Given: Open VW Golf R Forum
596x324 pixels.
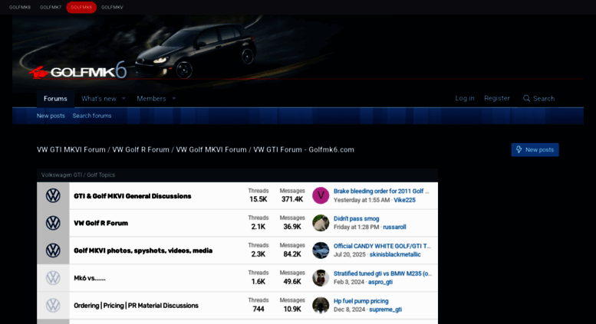Looking at the screenshot, I should click(x=100, y=223).
